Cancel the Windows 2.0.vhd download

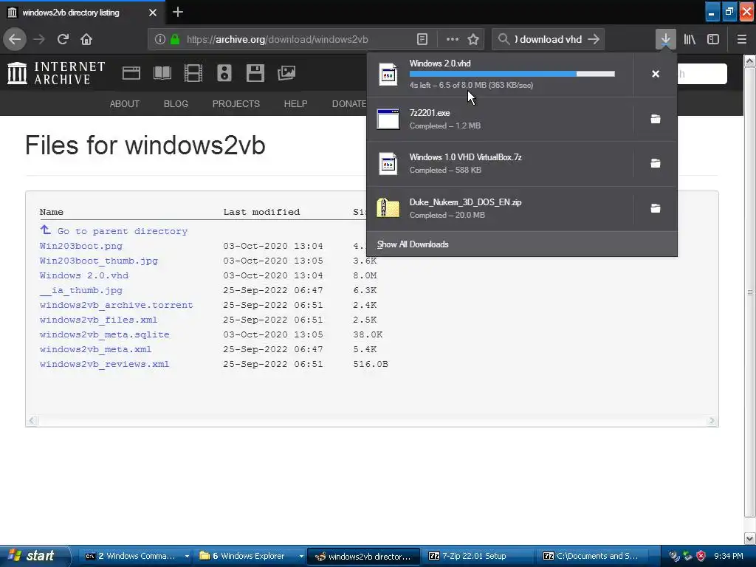pos(656,74)
